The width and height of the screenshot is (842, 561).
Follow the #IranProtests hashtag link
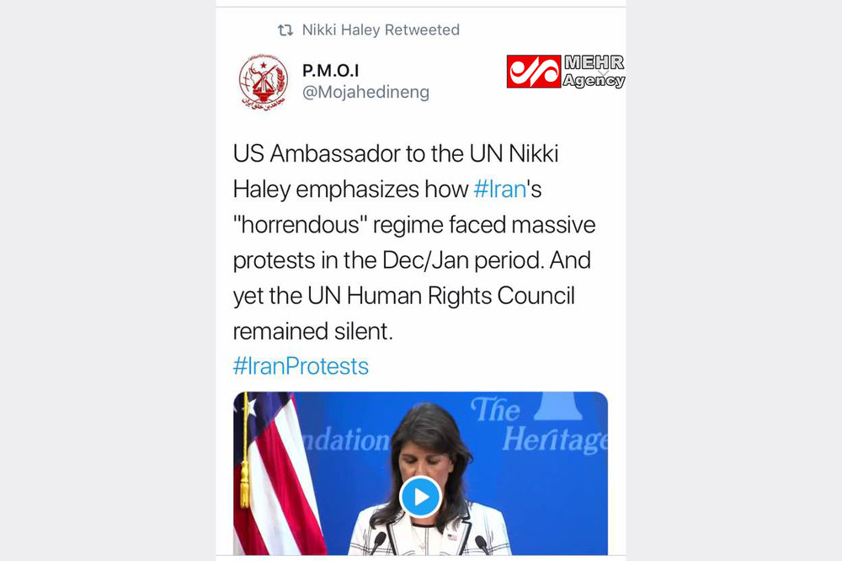click(x=301, y=366)
